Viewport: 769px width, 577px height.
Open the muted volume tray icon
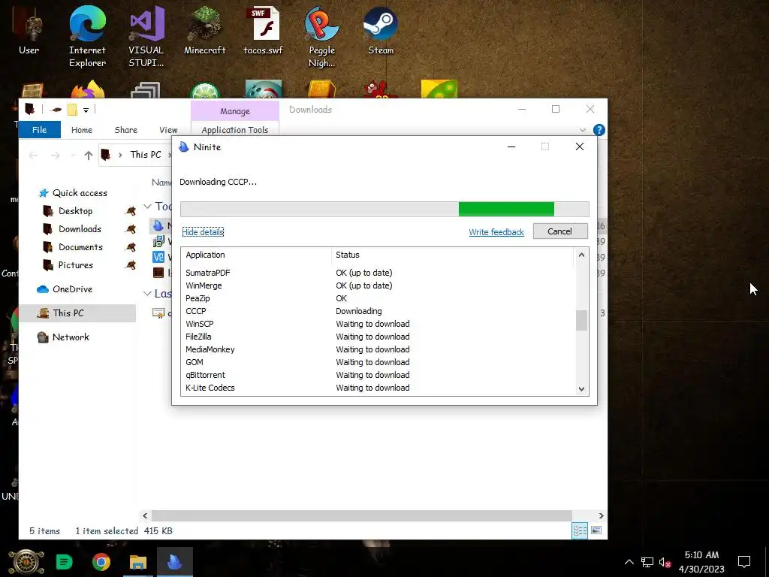point(665,562)
